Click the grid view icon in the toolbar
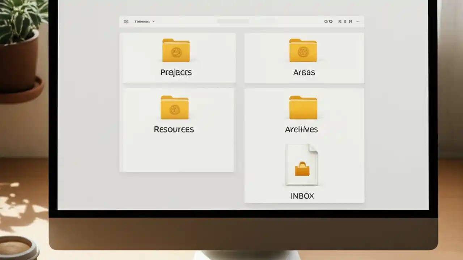Image resolution: width=463 pixels, height=260 pixels. click(x=126, y=21)
